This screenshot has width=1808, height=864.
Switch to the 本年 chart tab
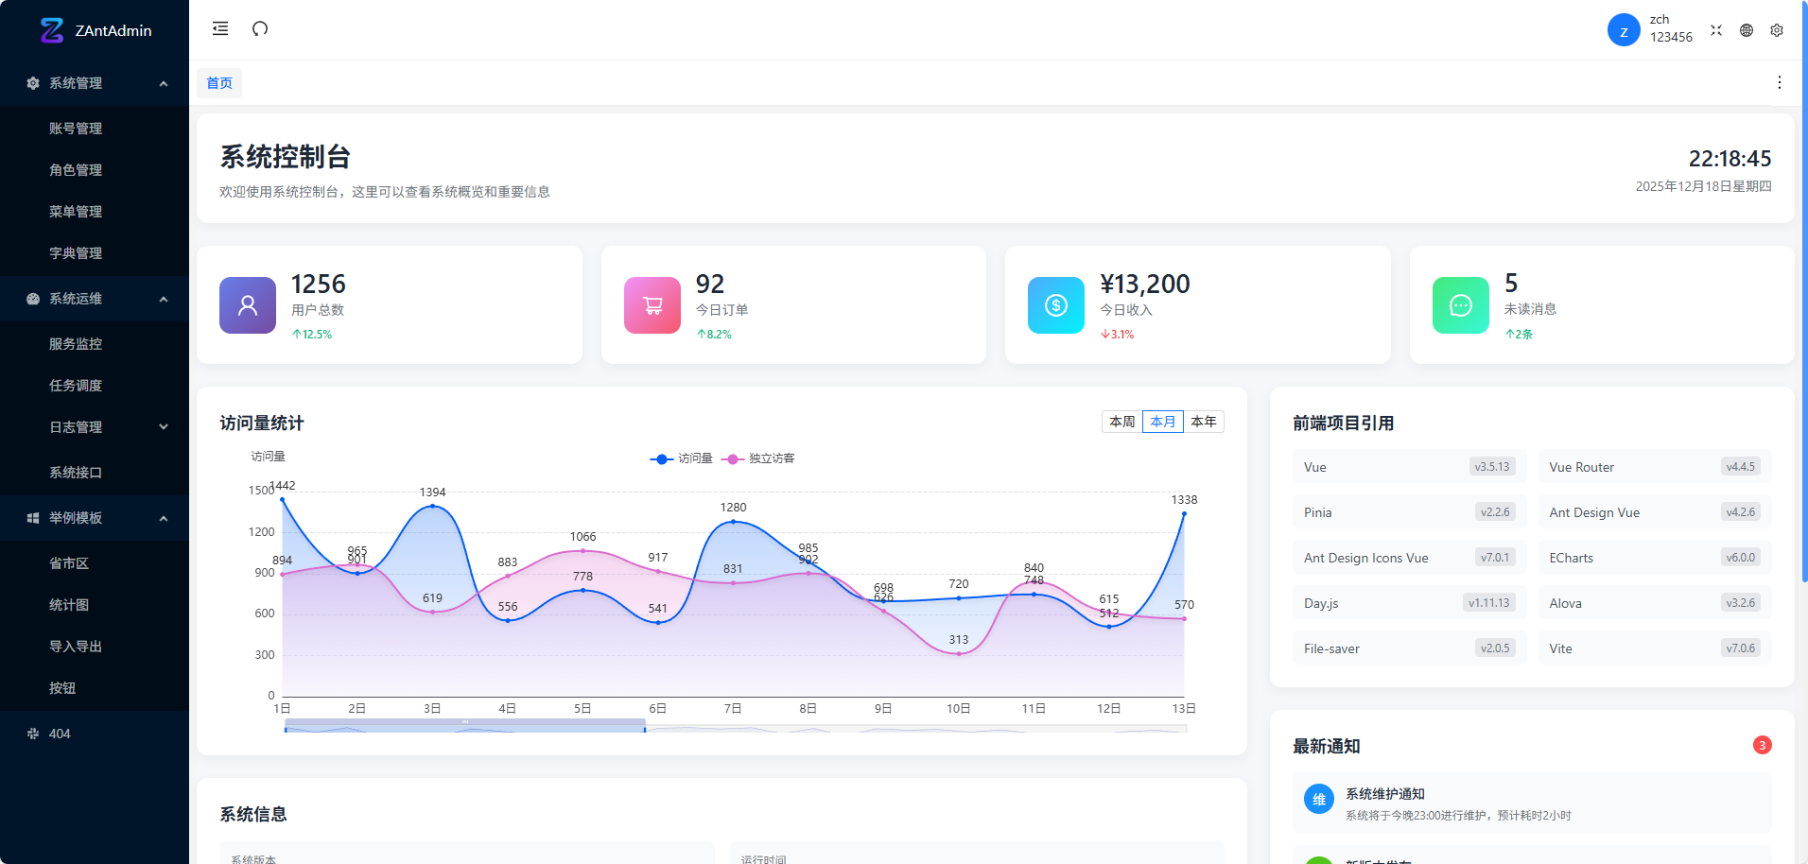(x=1204, y=421)
